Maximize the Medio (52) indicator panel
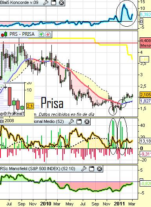Screen dimensions: 151x207 (x=79, y=122)
